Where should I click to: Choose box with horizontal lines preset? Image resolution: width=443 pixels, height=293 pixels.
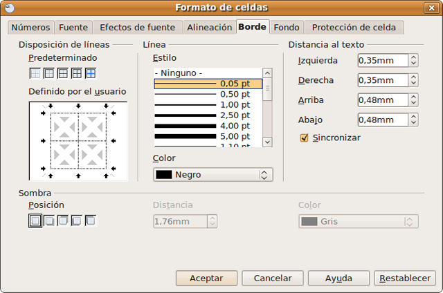tap(62, 73)
